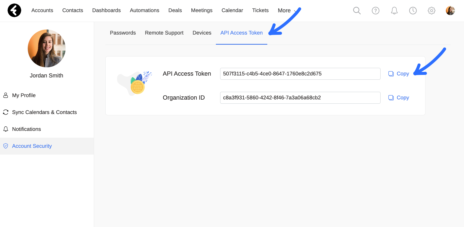Open the settings gear icon
The image size is (464, 227).
point(431,11)
